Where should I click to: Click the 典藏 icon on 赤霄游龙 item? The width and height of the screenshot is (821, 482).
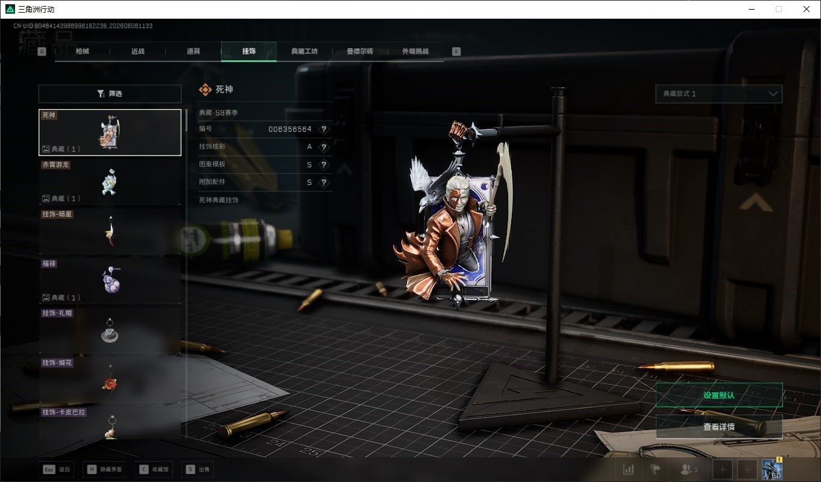pos(46,198)
